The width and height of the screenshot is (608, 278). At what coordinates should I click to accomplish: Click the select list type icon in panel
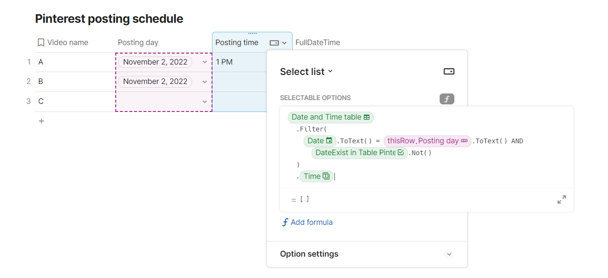[449, 71]
